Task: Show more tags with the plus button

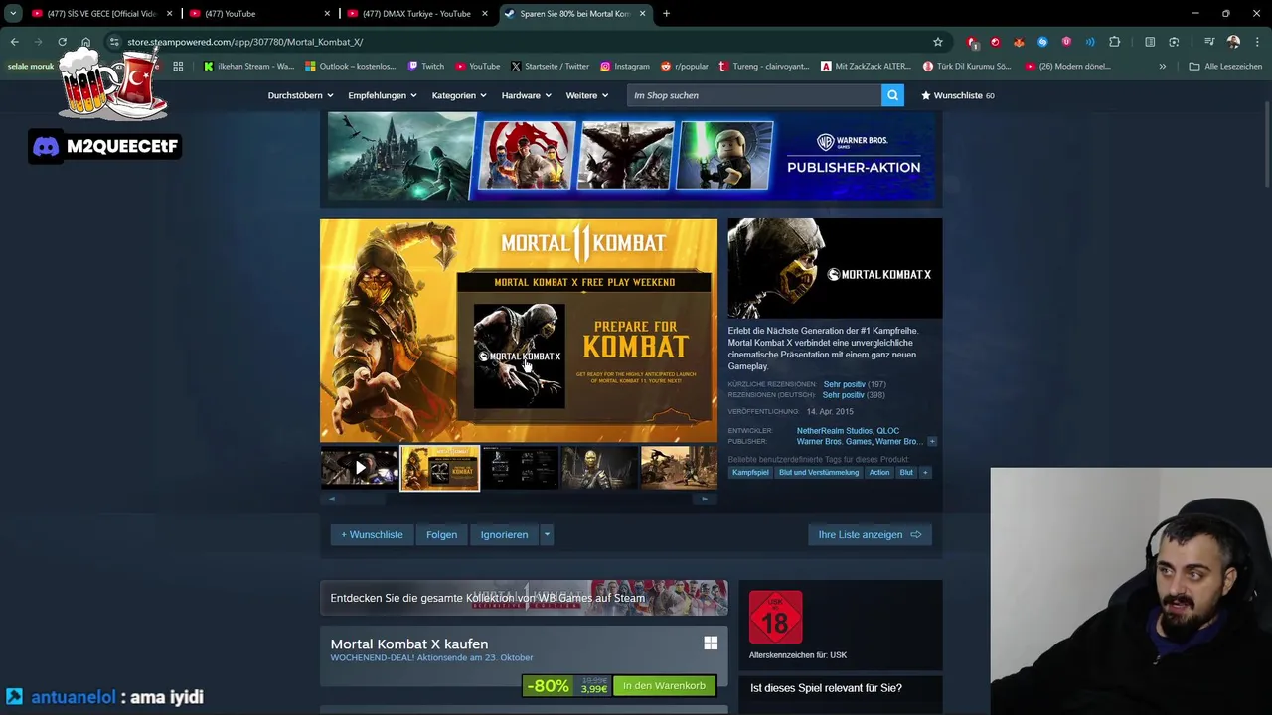Action: [x=925, y=473]
